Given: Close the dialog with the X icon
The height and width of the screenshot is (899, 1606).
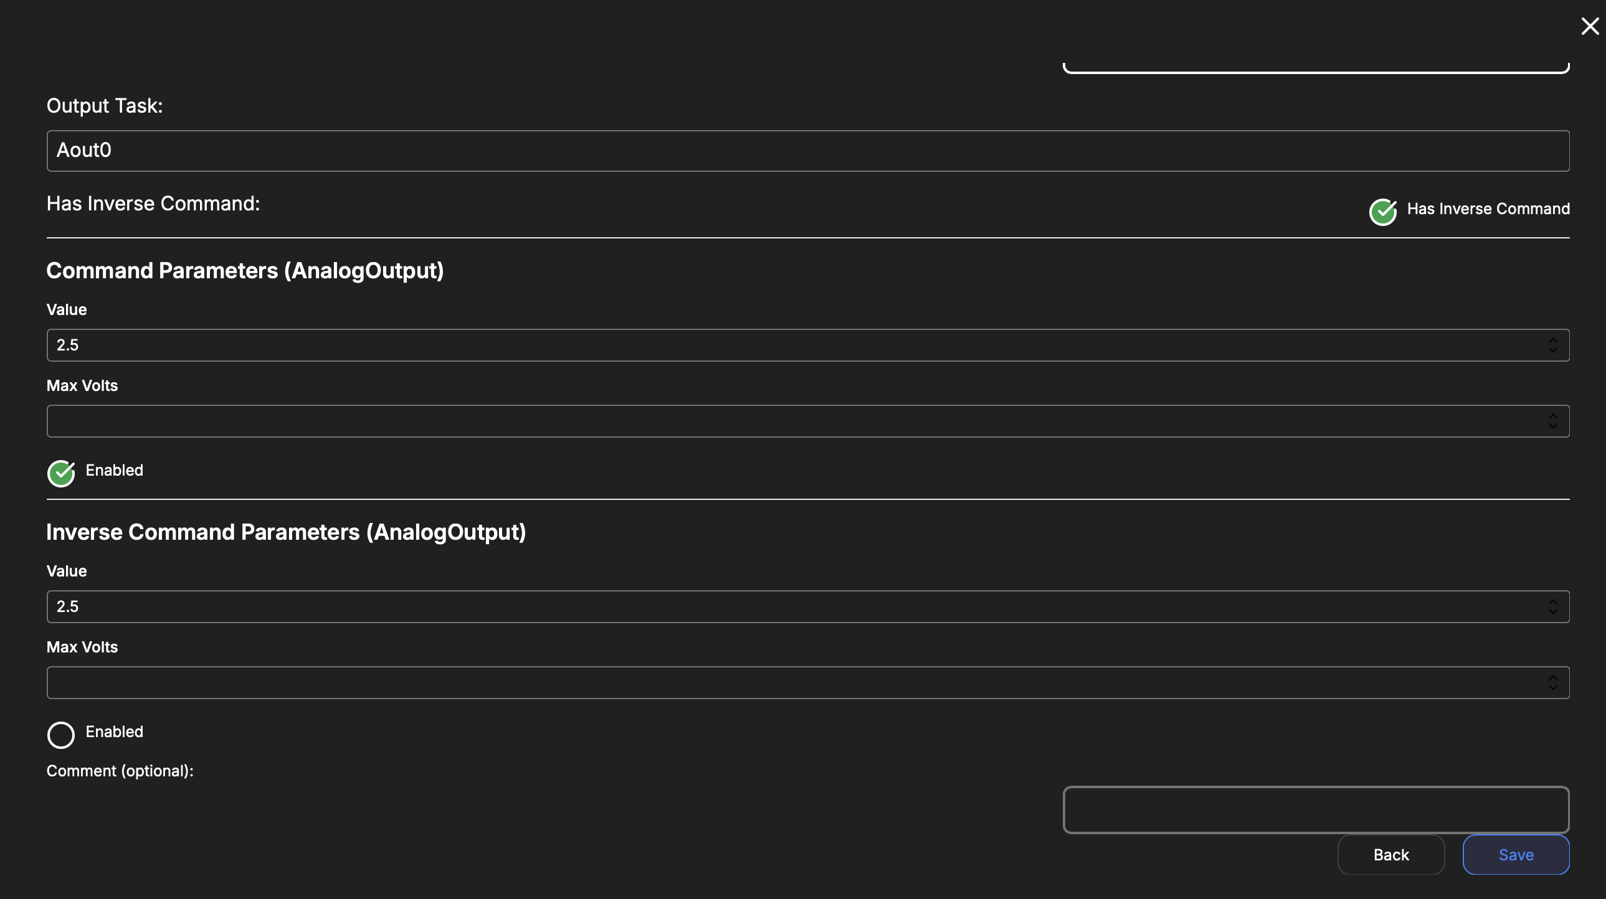Looking at the screenshot, I should (x=1590, y=26).
